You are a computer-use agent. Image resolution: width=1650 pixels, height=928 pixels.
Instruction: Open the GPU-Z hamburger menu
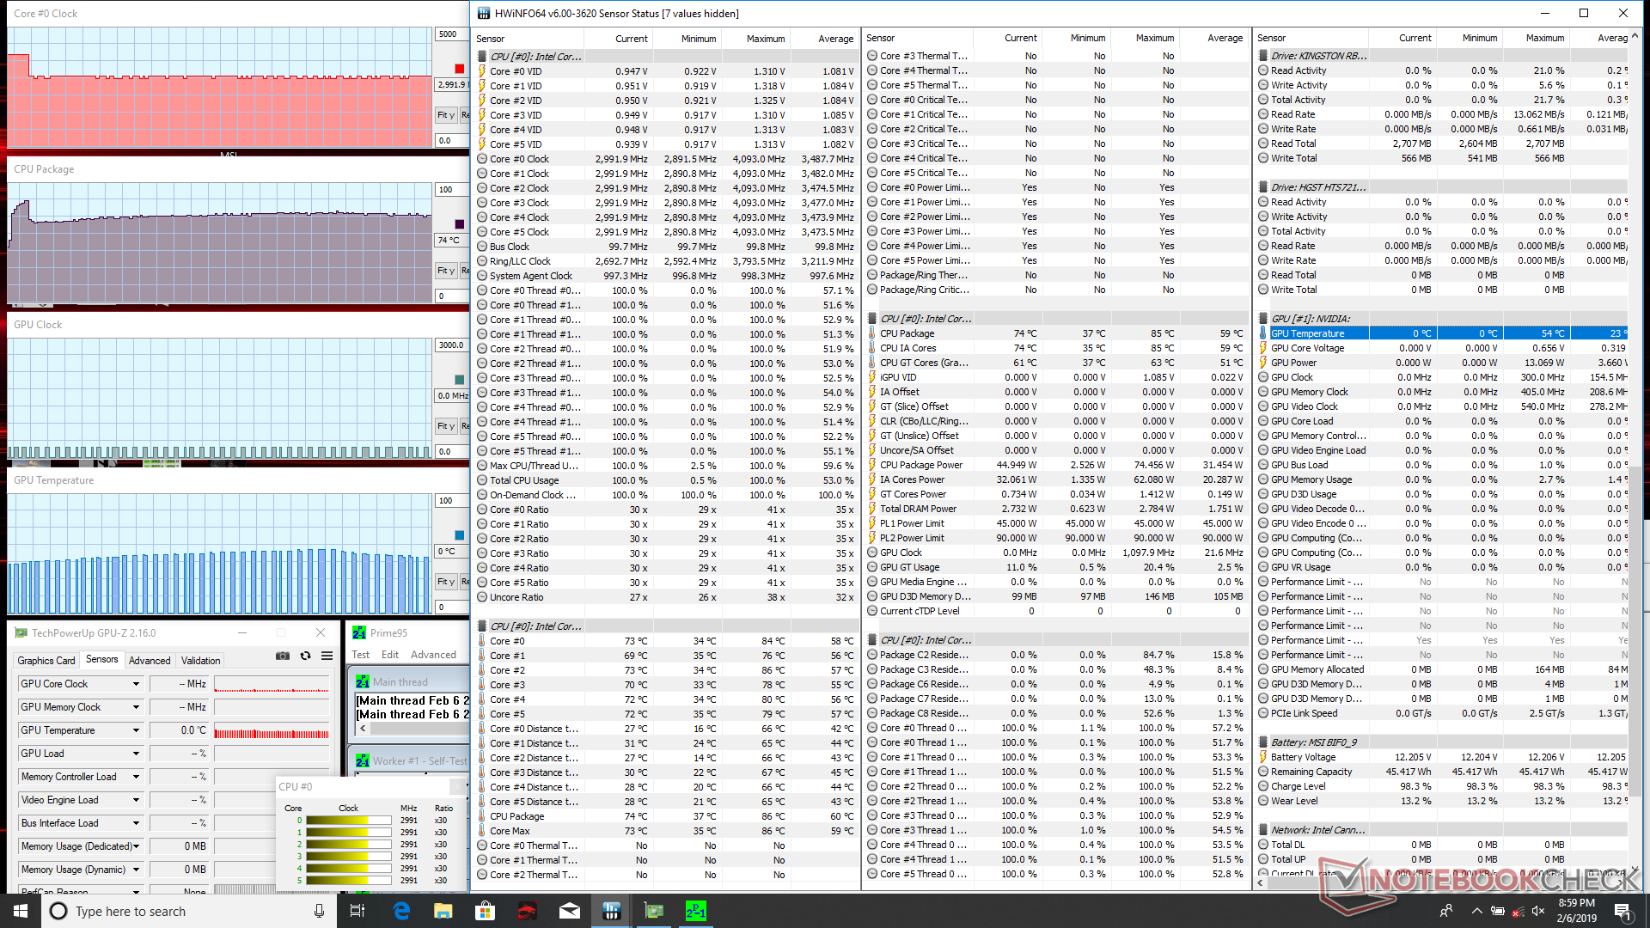pyautogui.click(x=327, y=656)
